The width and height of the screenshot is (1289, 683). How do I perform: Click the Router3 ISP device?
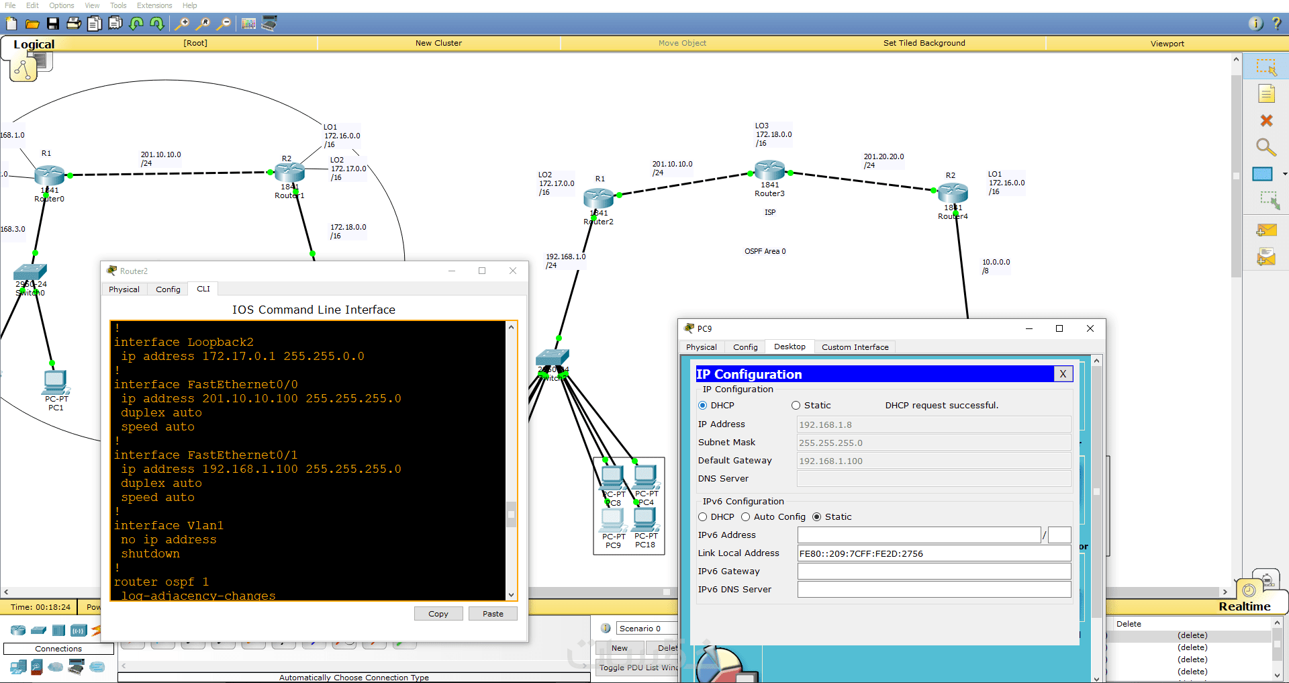769,171
